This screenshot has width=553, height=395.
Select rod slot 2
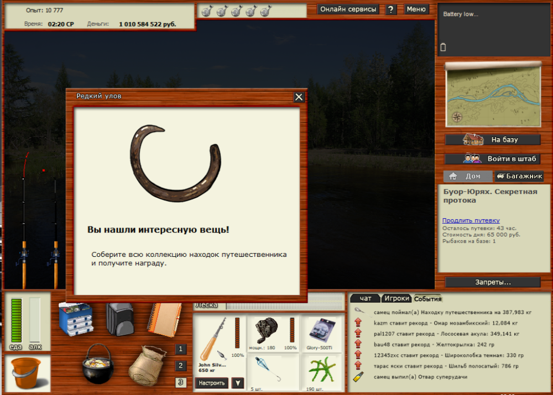pos(180,366)
